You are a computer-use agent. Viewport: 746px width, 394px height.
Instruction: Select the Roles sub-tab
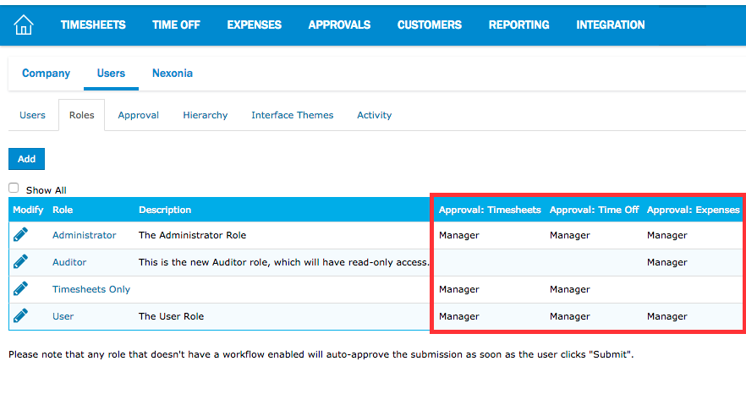pyautogui.click(x=82, y=115)
